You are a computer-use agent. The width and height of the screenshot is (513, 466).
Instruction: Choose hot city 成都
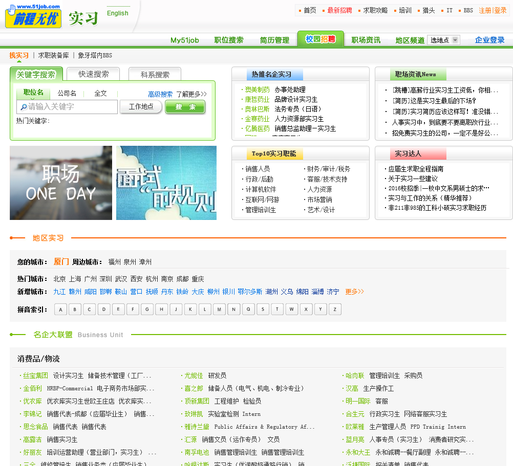point(183,279)
